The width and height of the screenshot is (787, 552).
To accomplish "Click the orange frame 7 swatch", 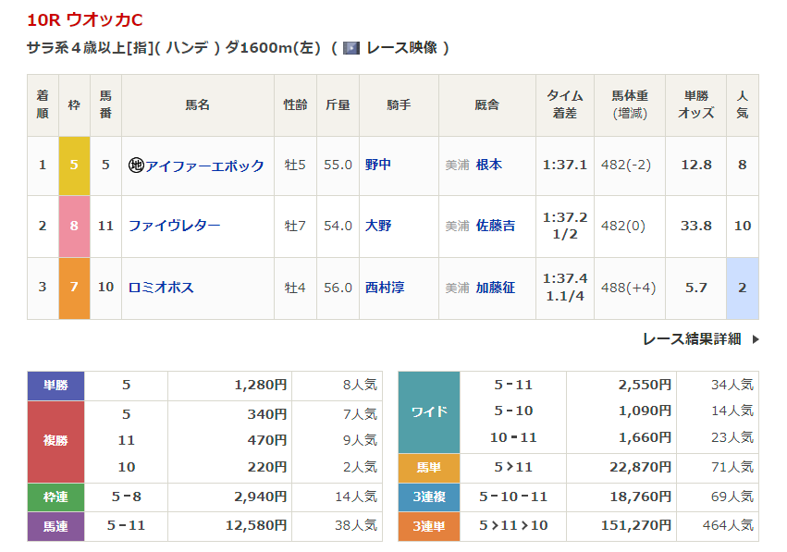I will (x=74, y=288).
